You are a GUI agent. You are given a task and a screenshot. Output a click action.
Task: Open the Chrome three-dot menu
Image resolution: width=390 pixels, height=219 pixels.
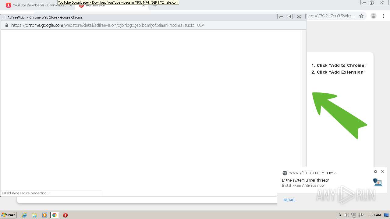click(383, 16)
